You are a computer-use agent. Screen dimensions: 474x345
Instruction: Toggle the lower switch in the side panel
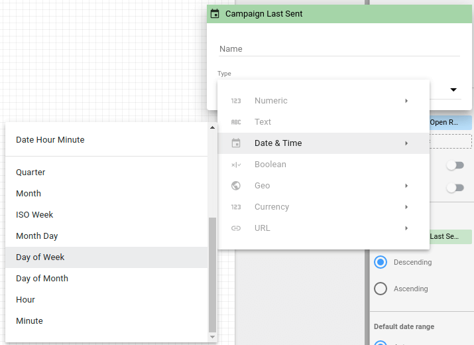(455, 188)
